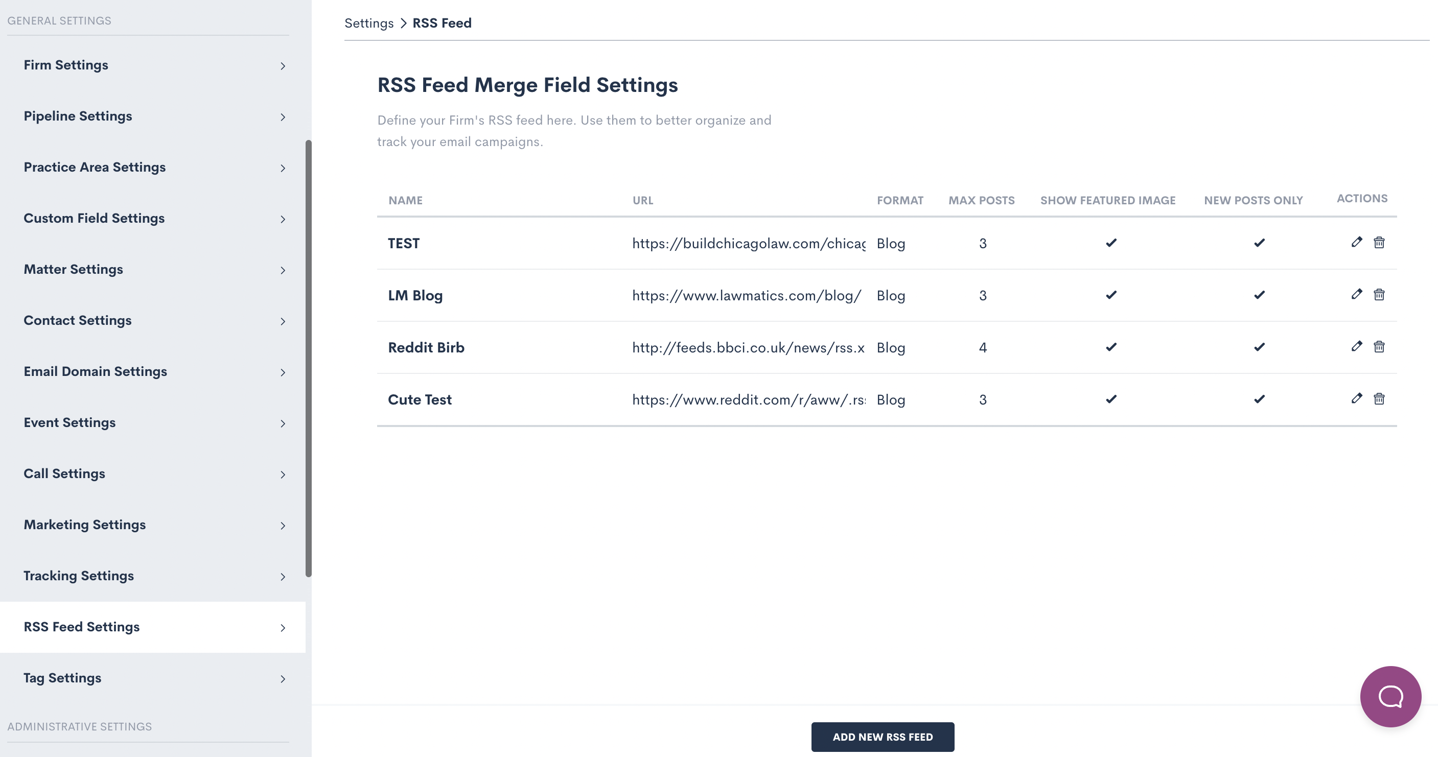Go to Settings breadcrumb link
The width and height of the screenshot is (1438, 757).
click(368, 23)
